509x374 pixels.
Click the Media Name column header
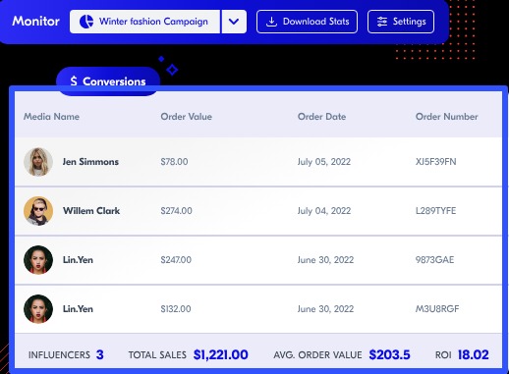[x=51, y=117]
